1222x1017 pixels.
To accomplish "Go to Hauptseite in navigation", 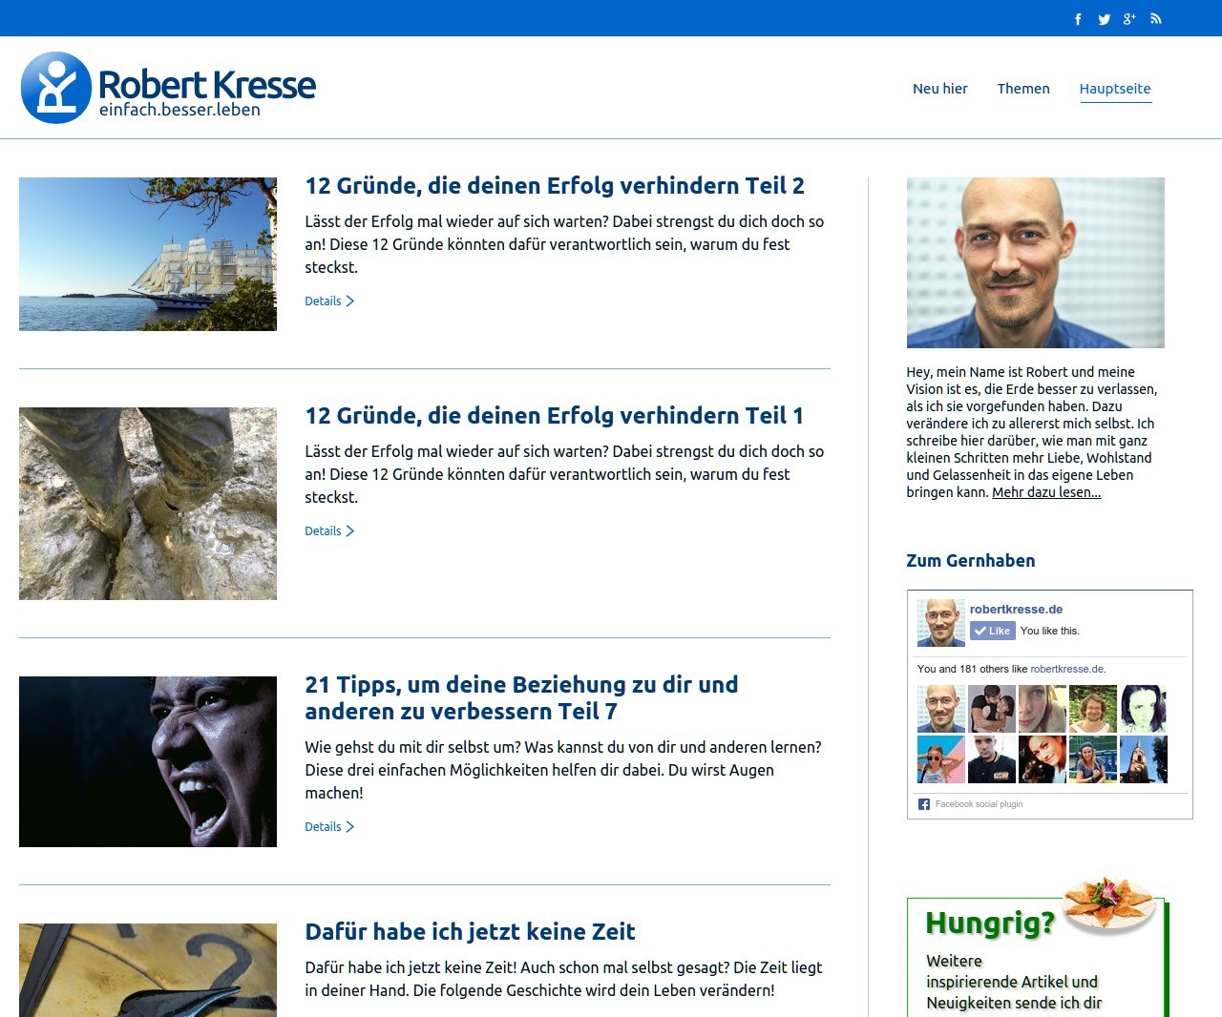I will pos(1114,89).
